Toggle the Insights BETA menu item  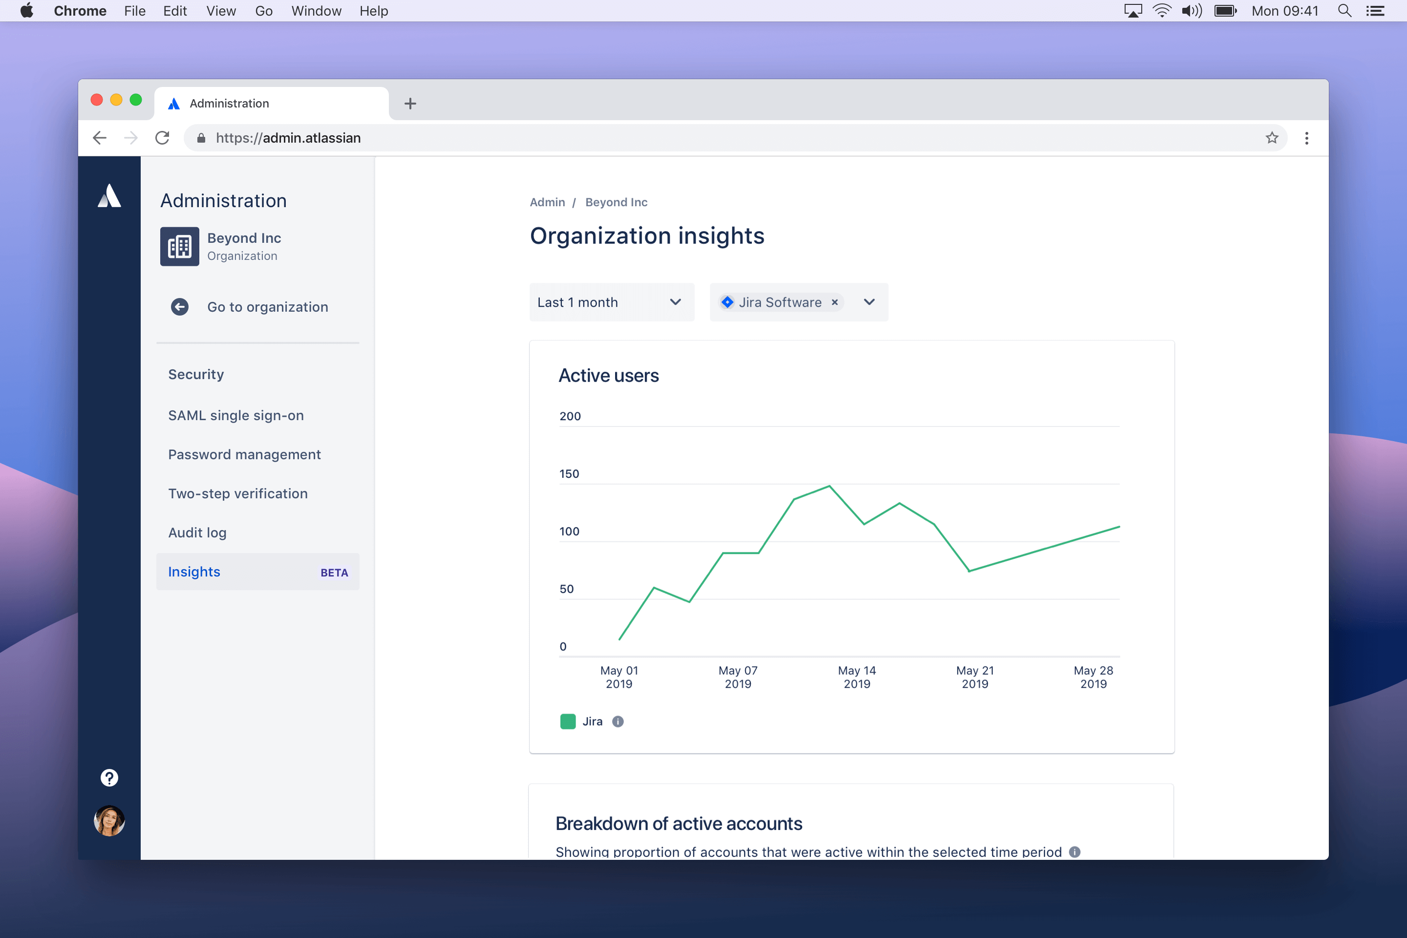click(x=257, y=572)
